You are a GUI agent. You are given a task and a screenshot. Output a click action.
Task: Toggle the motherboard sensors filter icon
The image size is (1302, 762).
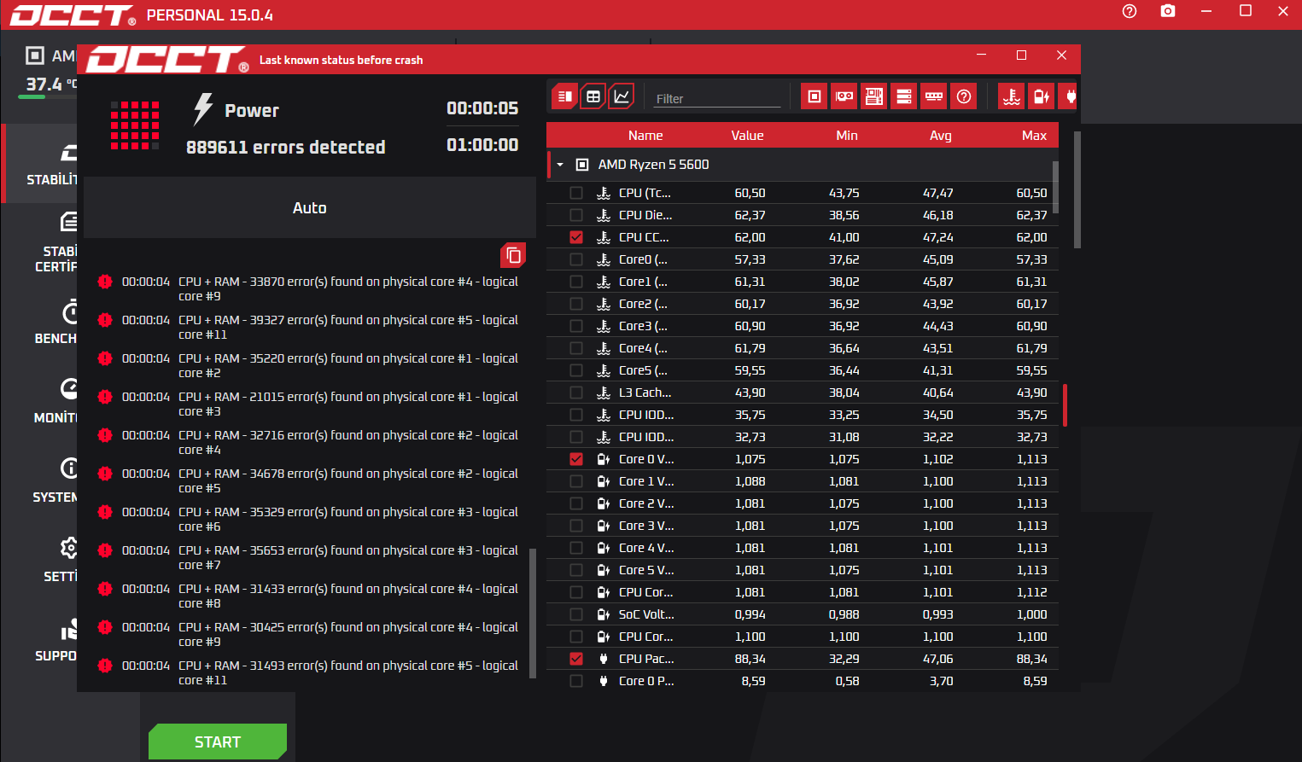point(874,96)
